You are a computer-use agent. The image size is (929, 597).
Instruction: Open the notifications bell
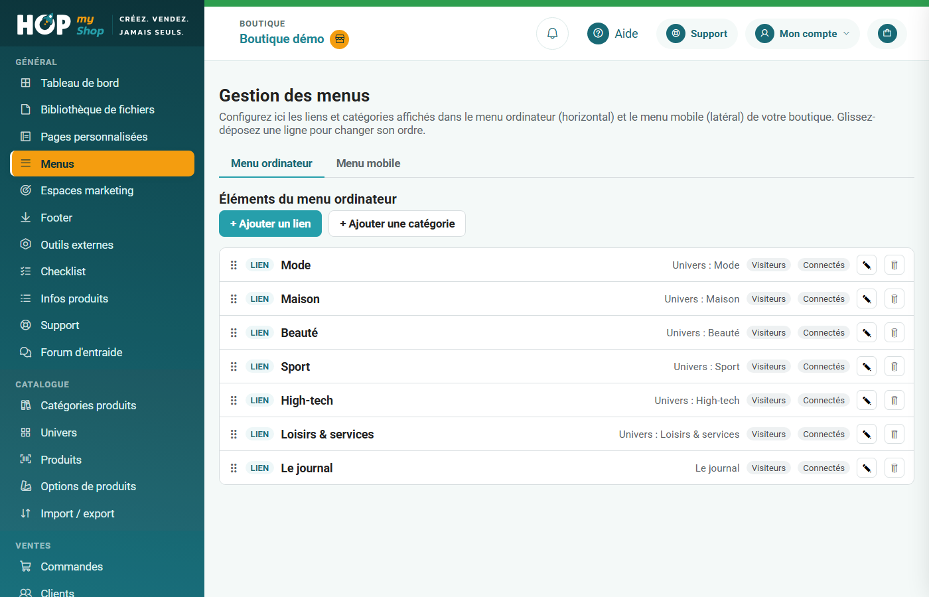click(x=552, y=33)
